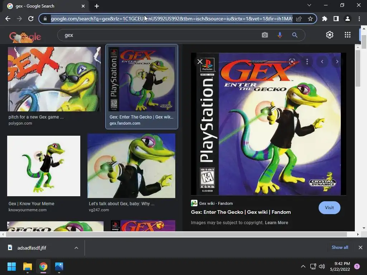Open 'Let's talk about Gex, baby' caption
The image size is (367, 275).
tap(121, 204)
